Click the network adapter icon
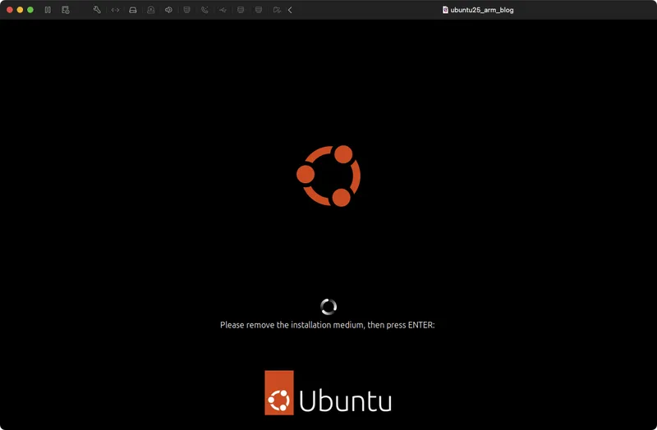 click(x=115, y=10)
